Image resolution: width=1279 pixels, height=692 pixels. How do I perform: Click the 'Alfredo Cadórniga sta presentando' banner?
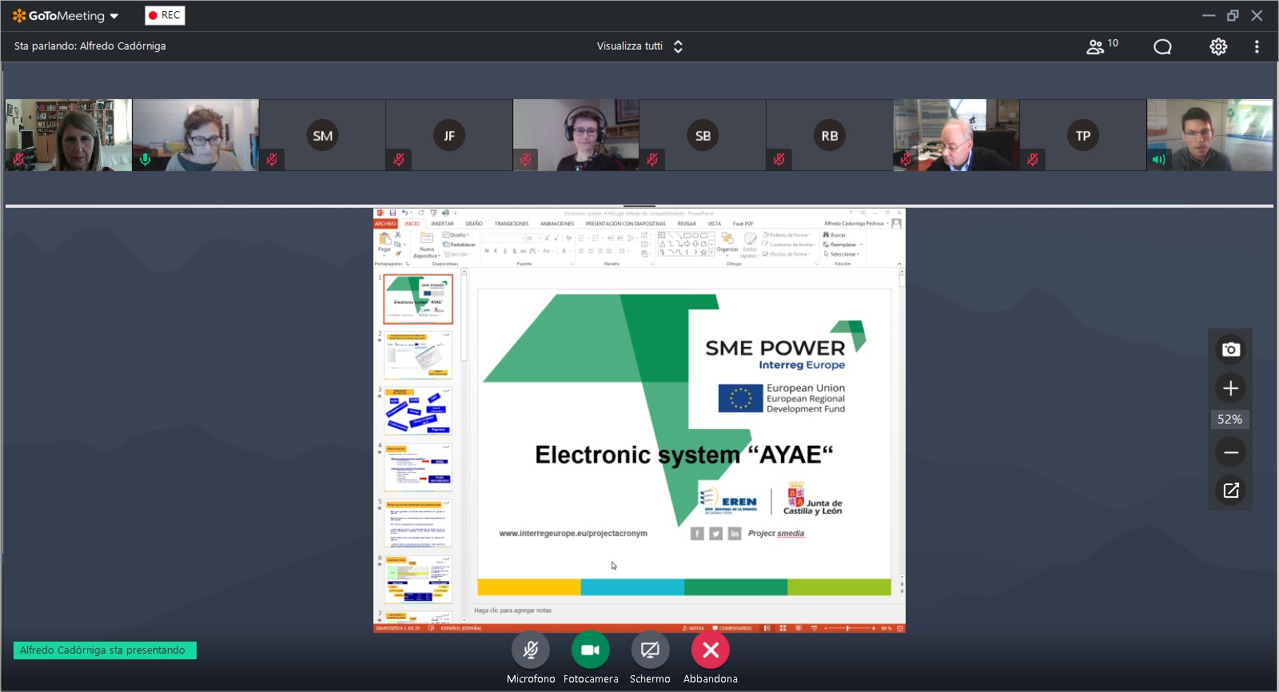105,650
